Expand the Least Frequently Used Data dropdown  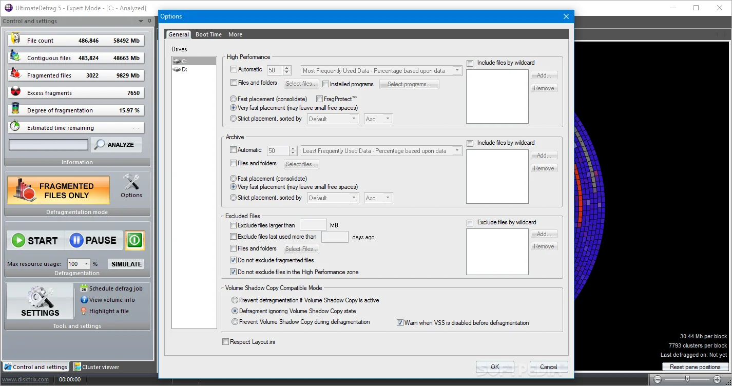pyautogui.click(x=381, y=151)
